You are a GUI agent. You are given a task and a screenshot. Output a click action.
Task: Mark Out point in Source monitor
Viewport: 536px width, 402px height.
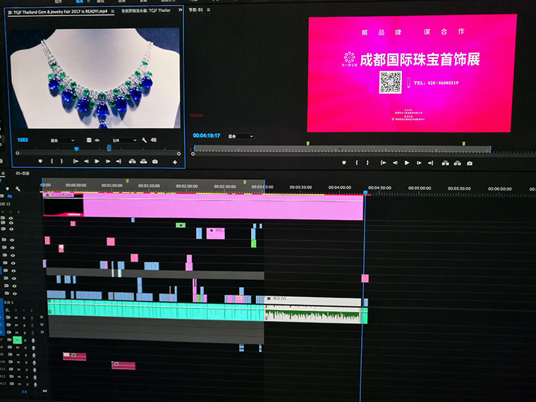click(62, 161)
